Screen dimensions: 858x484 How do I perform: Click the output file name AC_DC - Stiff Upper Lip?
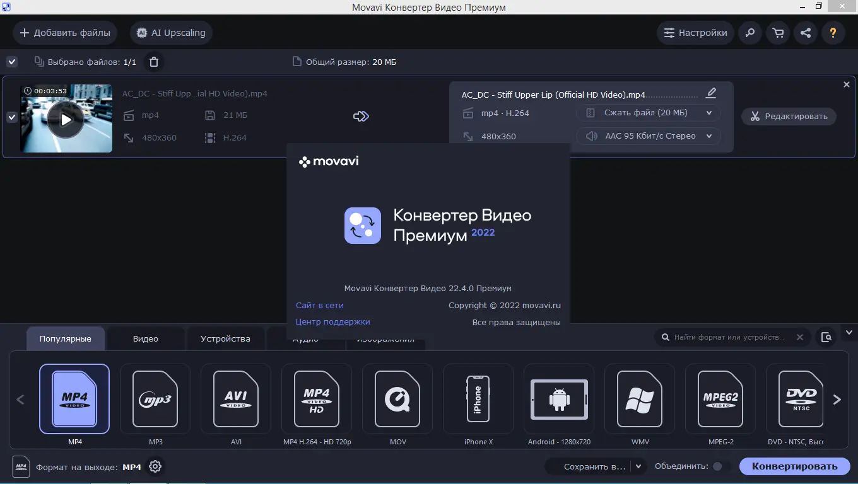553,95
